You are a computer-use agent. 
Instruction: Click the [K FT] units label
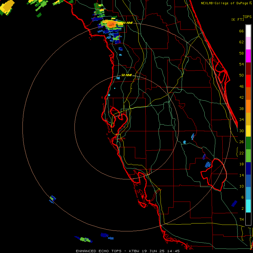(238, 19)
